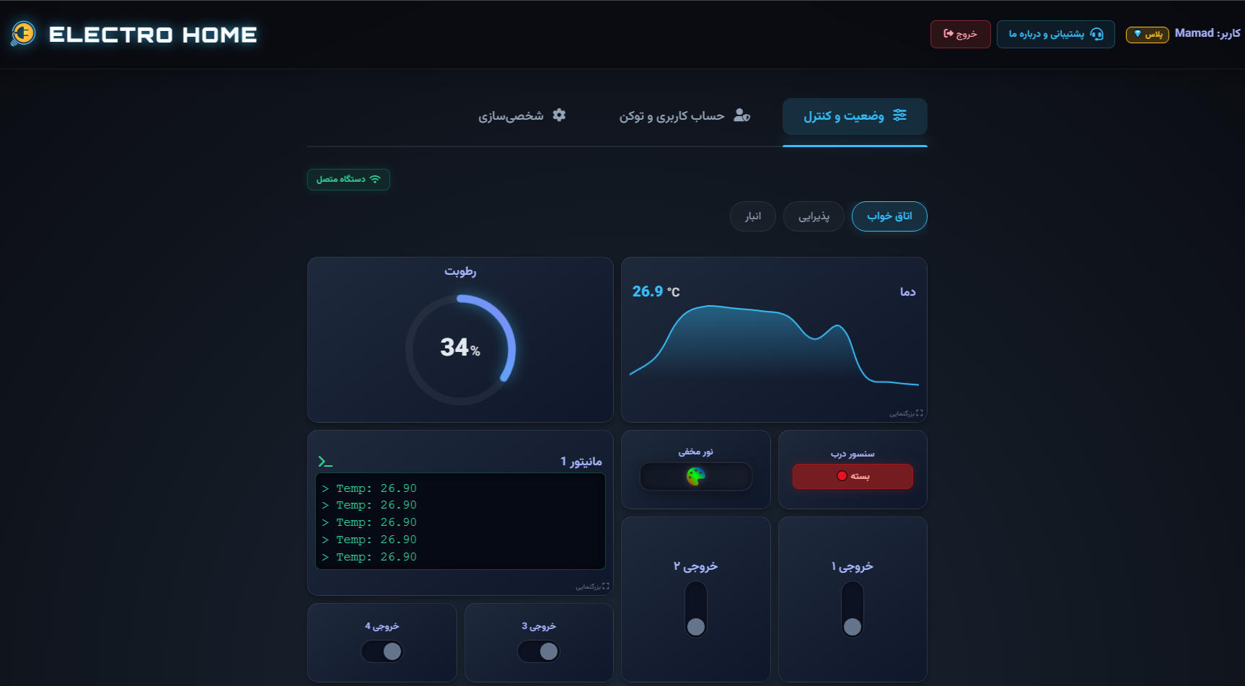
Task: Click the ELECTRO HOME title text
Action: tap(153, 35)
